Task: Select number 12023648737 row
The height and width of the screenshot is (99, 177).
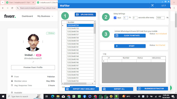Action: point(80,35)
